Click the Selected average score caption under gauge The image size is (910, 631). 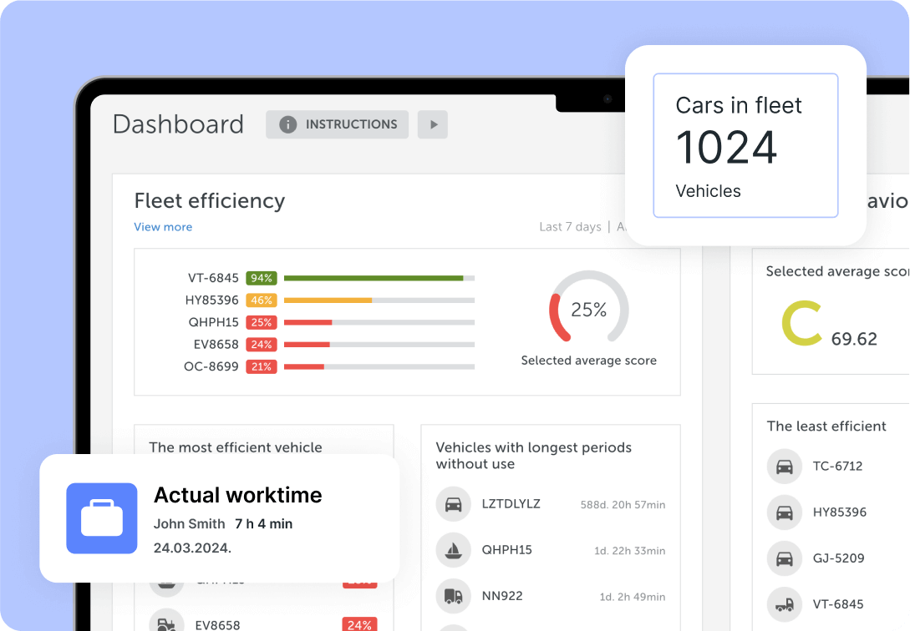tap(588, 361)
